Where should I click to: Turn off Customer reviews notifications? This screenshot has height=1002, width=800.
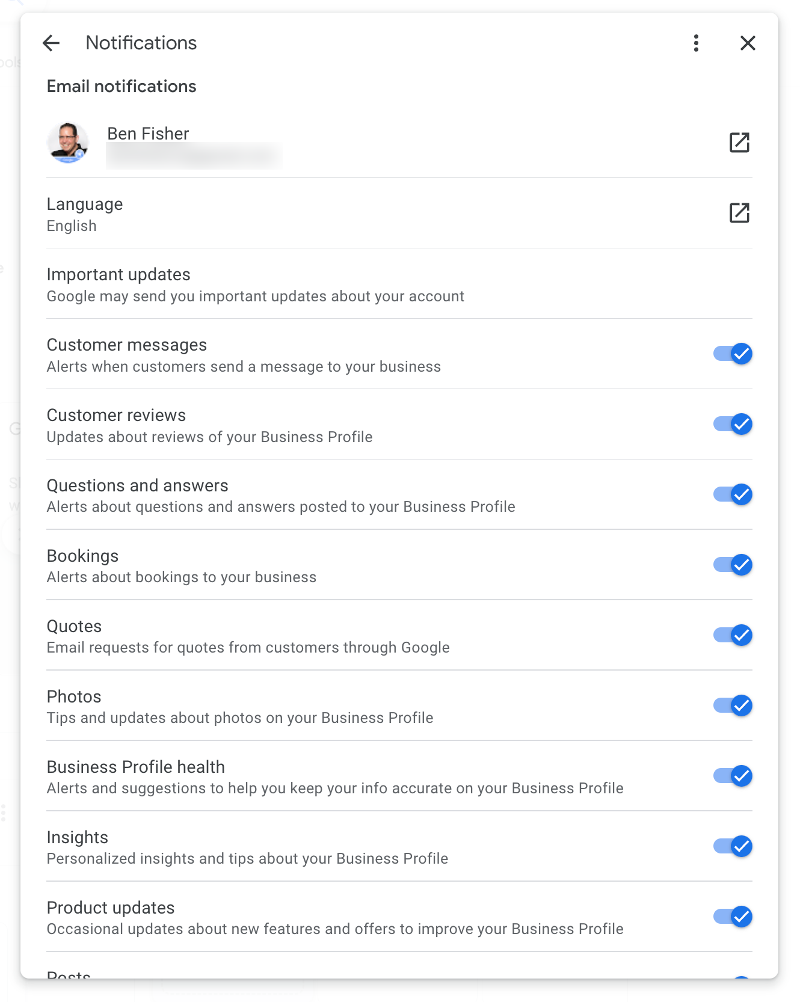click(x=733, y=424)
